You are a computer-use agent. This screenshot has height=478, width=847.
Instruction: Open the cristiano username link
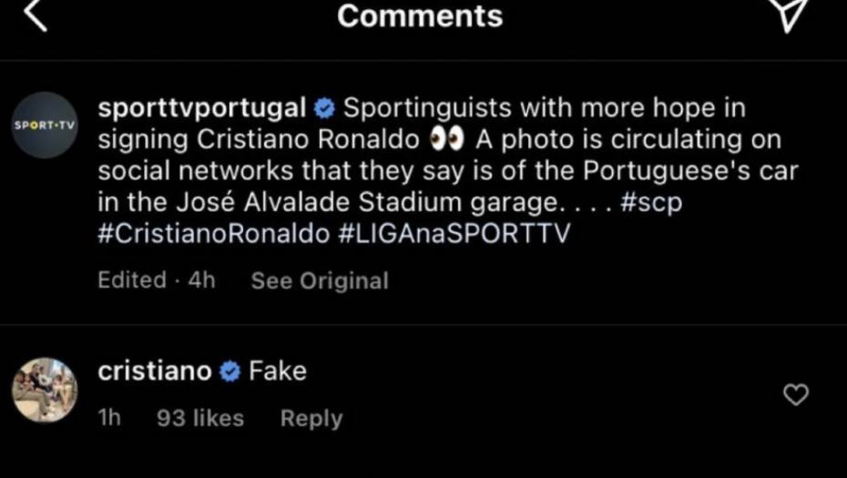click(154, 371)
